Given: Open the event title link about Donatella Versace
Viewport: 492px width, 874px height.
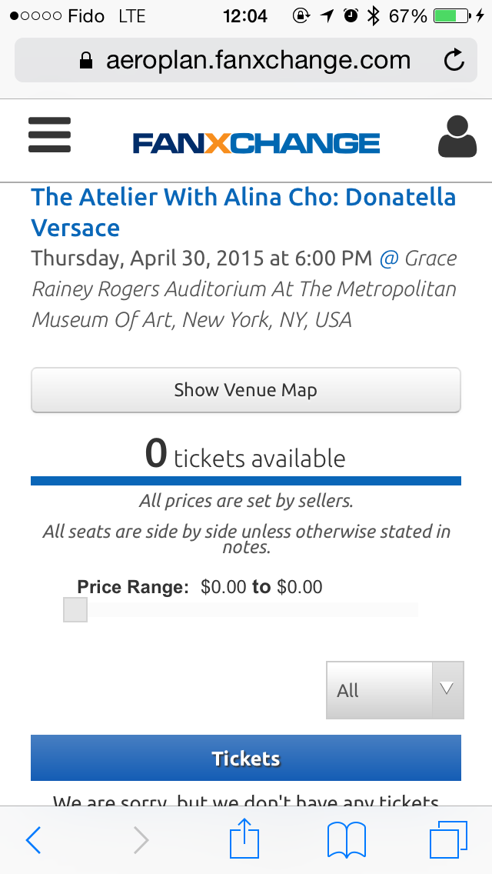Looking at the screenshot, I should [x=244, y=212].
